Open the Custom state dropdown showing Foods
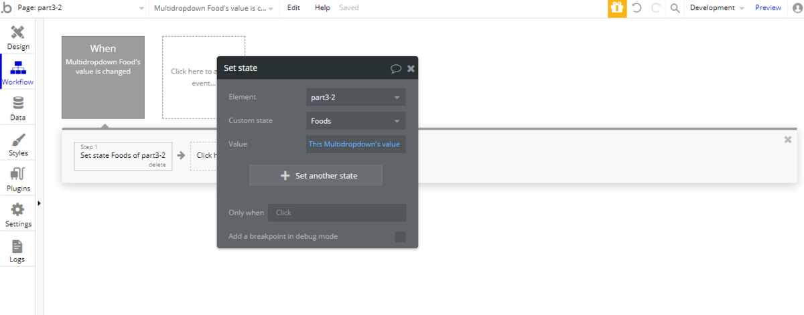Image resolution: width=804 pixels, height=315 pixels. click(356, 121)
